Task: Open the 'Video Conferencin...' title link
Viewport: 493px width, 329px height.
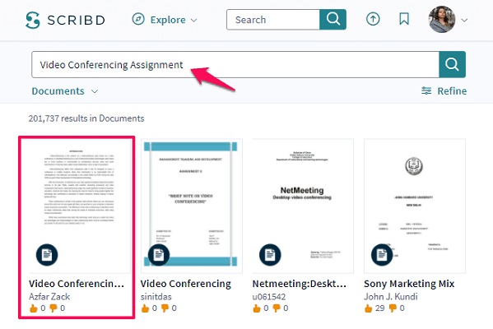Action: tap(77, 284)
